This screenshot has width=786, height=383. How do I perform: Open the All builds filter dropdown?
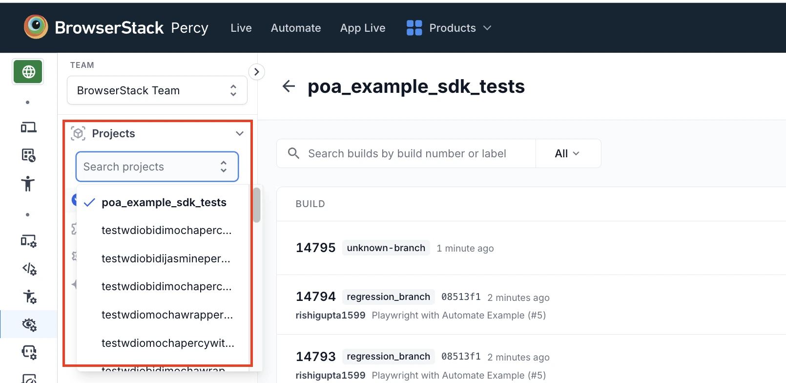coord(568,153)
